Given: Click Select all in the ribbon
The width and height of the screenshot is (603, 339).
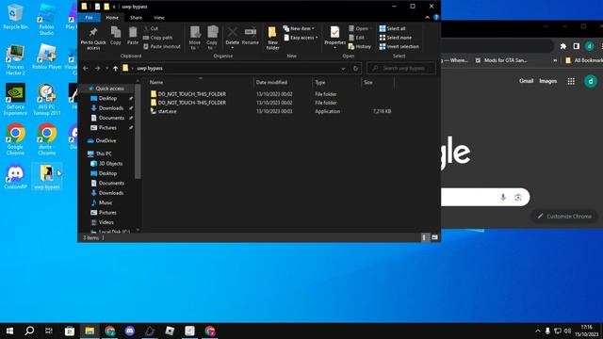Looking at the screenshot, I should (x=392, y=28).
